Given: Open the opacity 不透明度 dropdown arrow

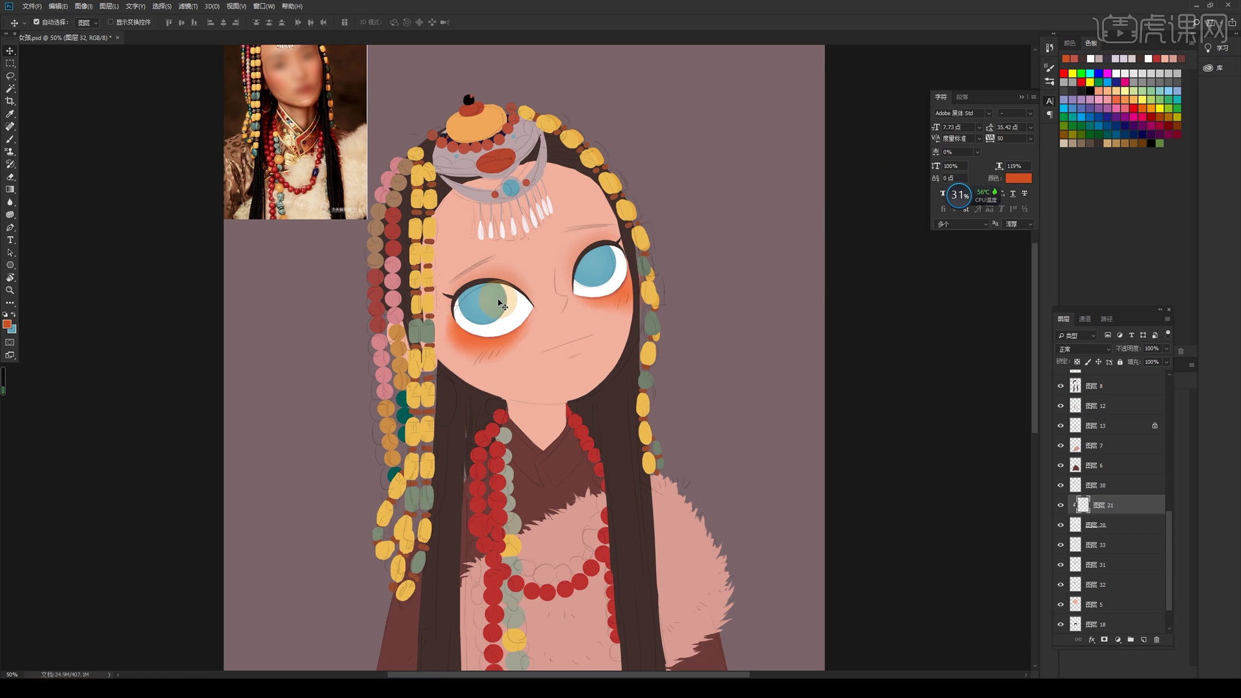Looking at the screenshot, I should click(x=1166, y=348).
